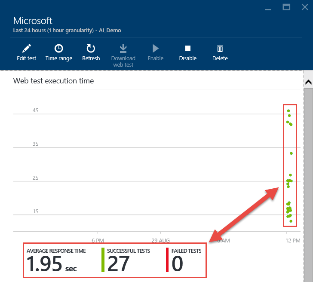The image size is (313, 282).
Task: Click the isolated data point below 3S
Action: tap(291, 153)
